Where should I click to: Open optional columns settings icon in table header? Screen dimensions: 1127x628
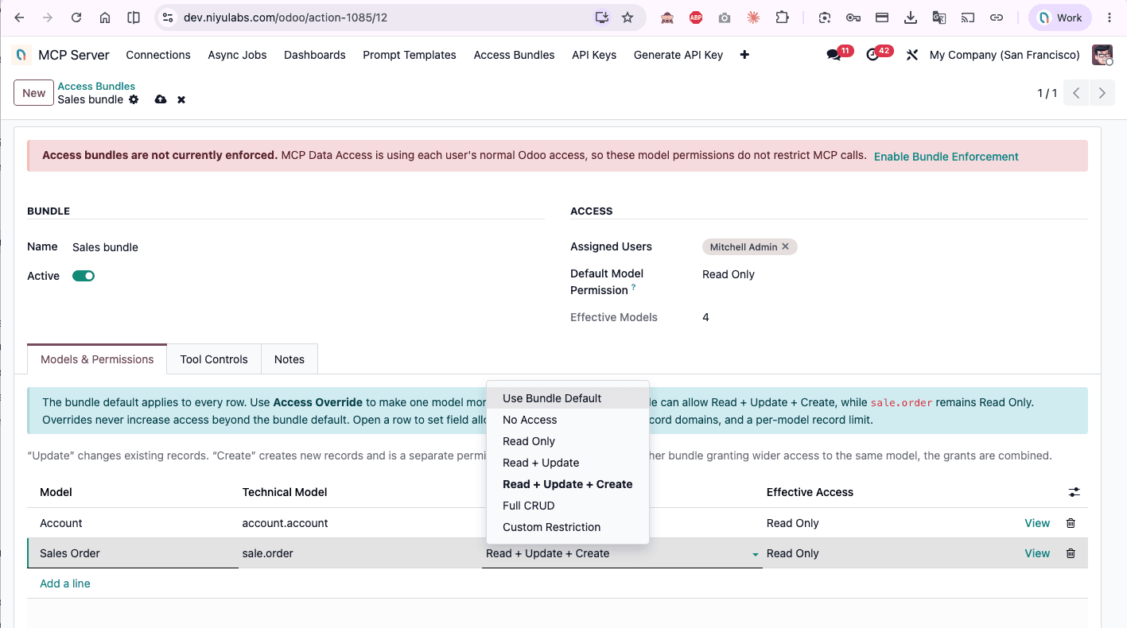click(x=1075, y=492)
